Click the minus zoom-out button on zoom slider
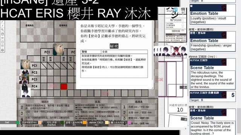Viewport: 241px width, 135px height. [183, 30]
